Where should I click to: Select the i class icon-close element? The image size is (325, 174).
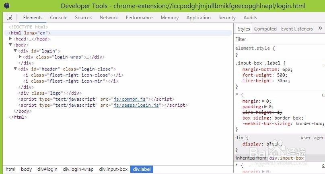(x=73, y=75)
